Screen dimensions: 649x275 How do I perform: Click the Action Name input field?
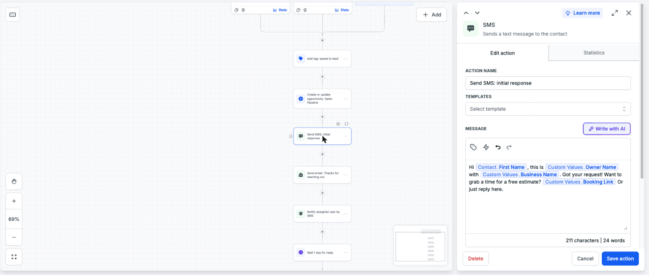548,83
